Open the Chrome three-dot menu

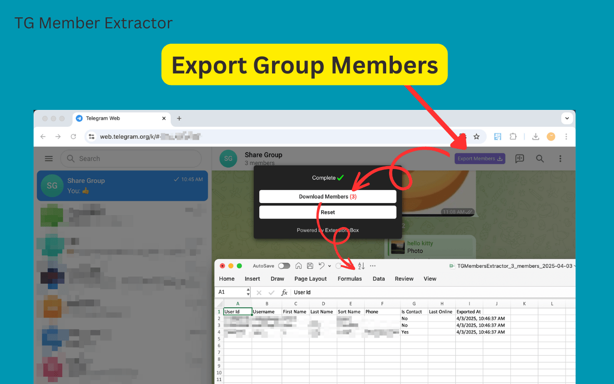(567, 137)
